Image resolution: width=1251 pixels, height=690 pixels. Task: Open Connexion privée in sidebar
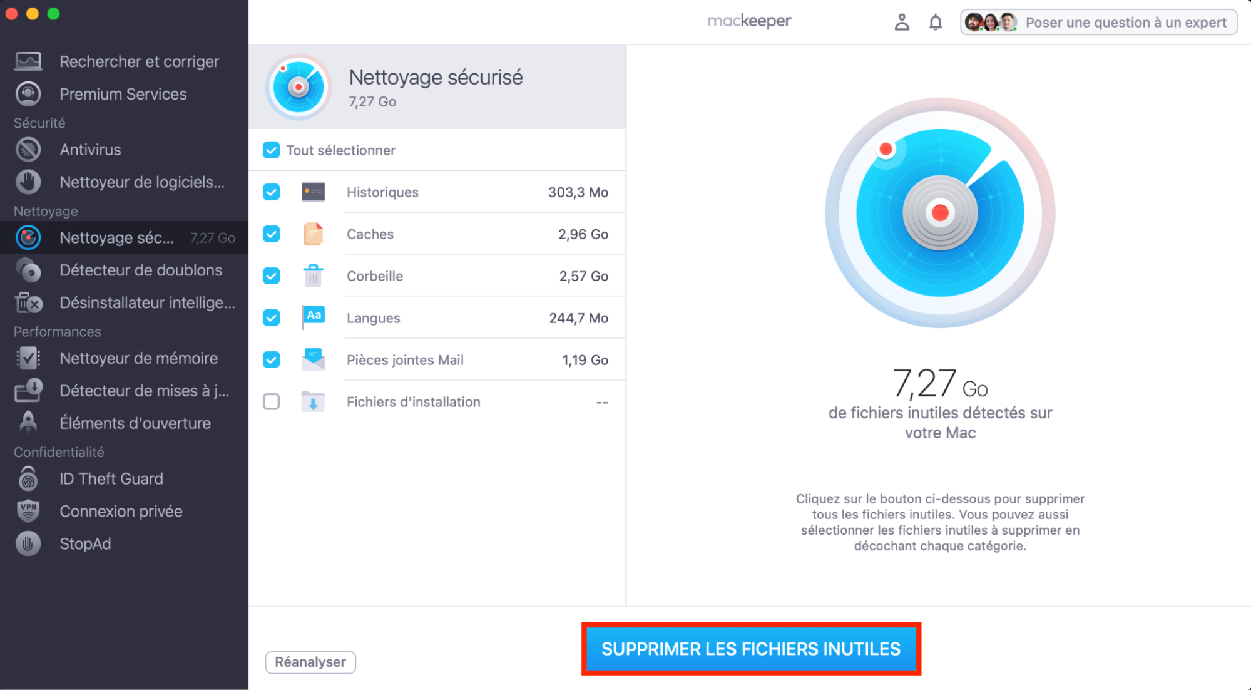click(124, 511)
